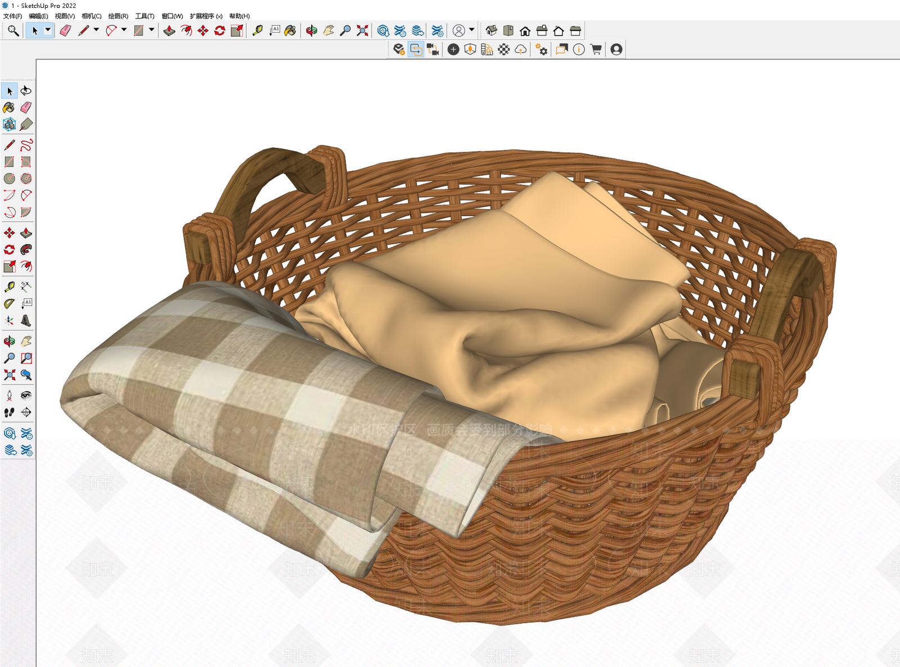Pick the Protractor tool
The image size is (900, 667).
click(10, 303)
